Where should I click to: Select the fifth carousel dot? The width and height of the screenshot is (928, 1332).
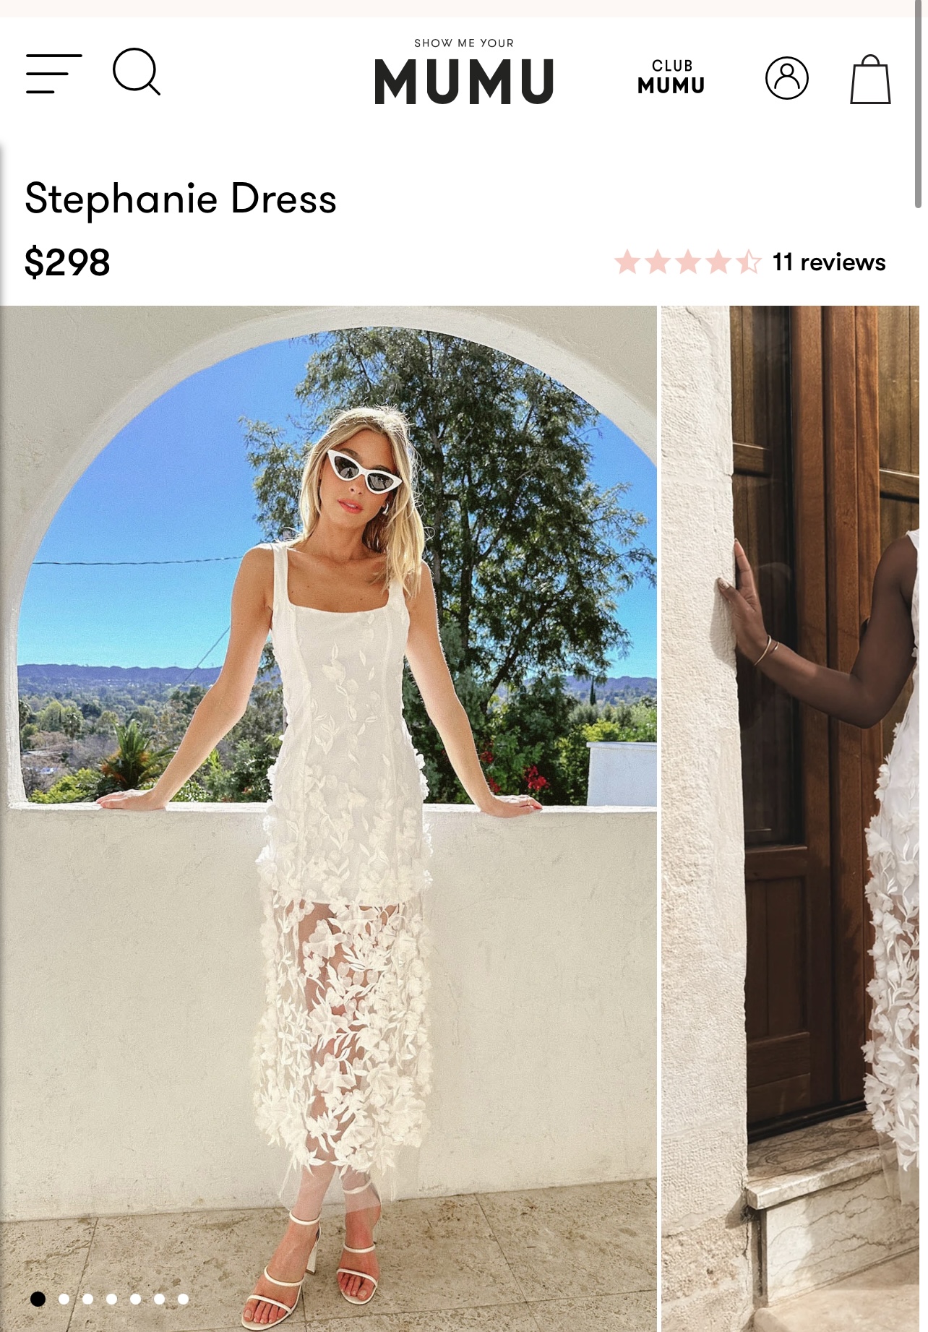tap(135, 1299)
